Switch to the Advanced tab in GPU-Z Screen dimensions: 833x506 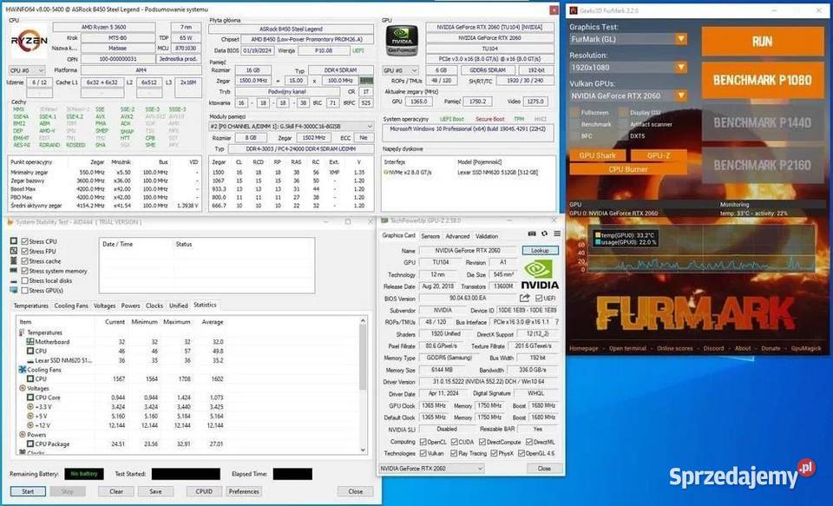[x=457, y=235]
